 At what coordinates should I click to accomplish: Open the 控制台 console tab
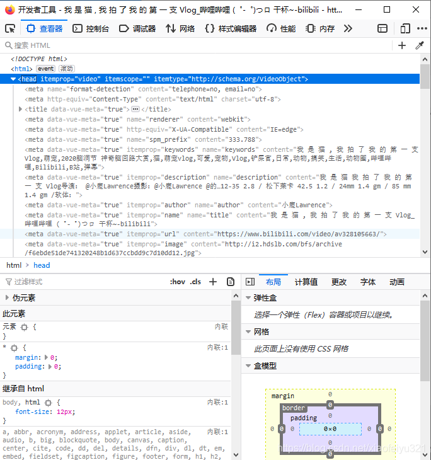91,29
